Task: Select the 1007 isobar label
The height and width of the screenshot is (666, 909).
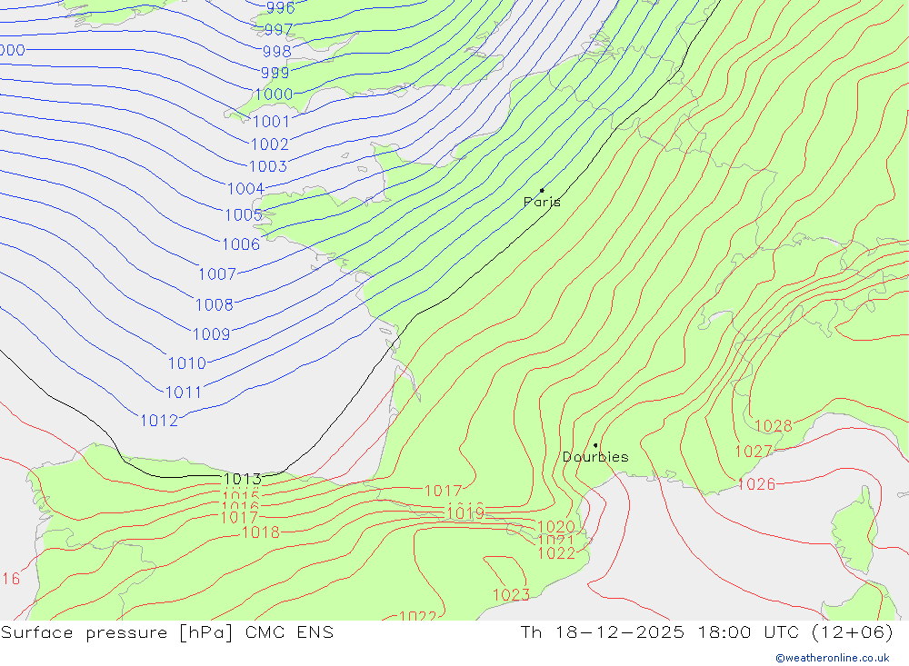Action: 217,274
